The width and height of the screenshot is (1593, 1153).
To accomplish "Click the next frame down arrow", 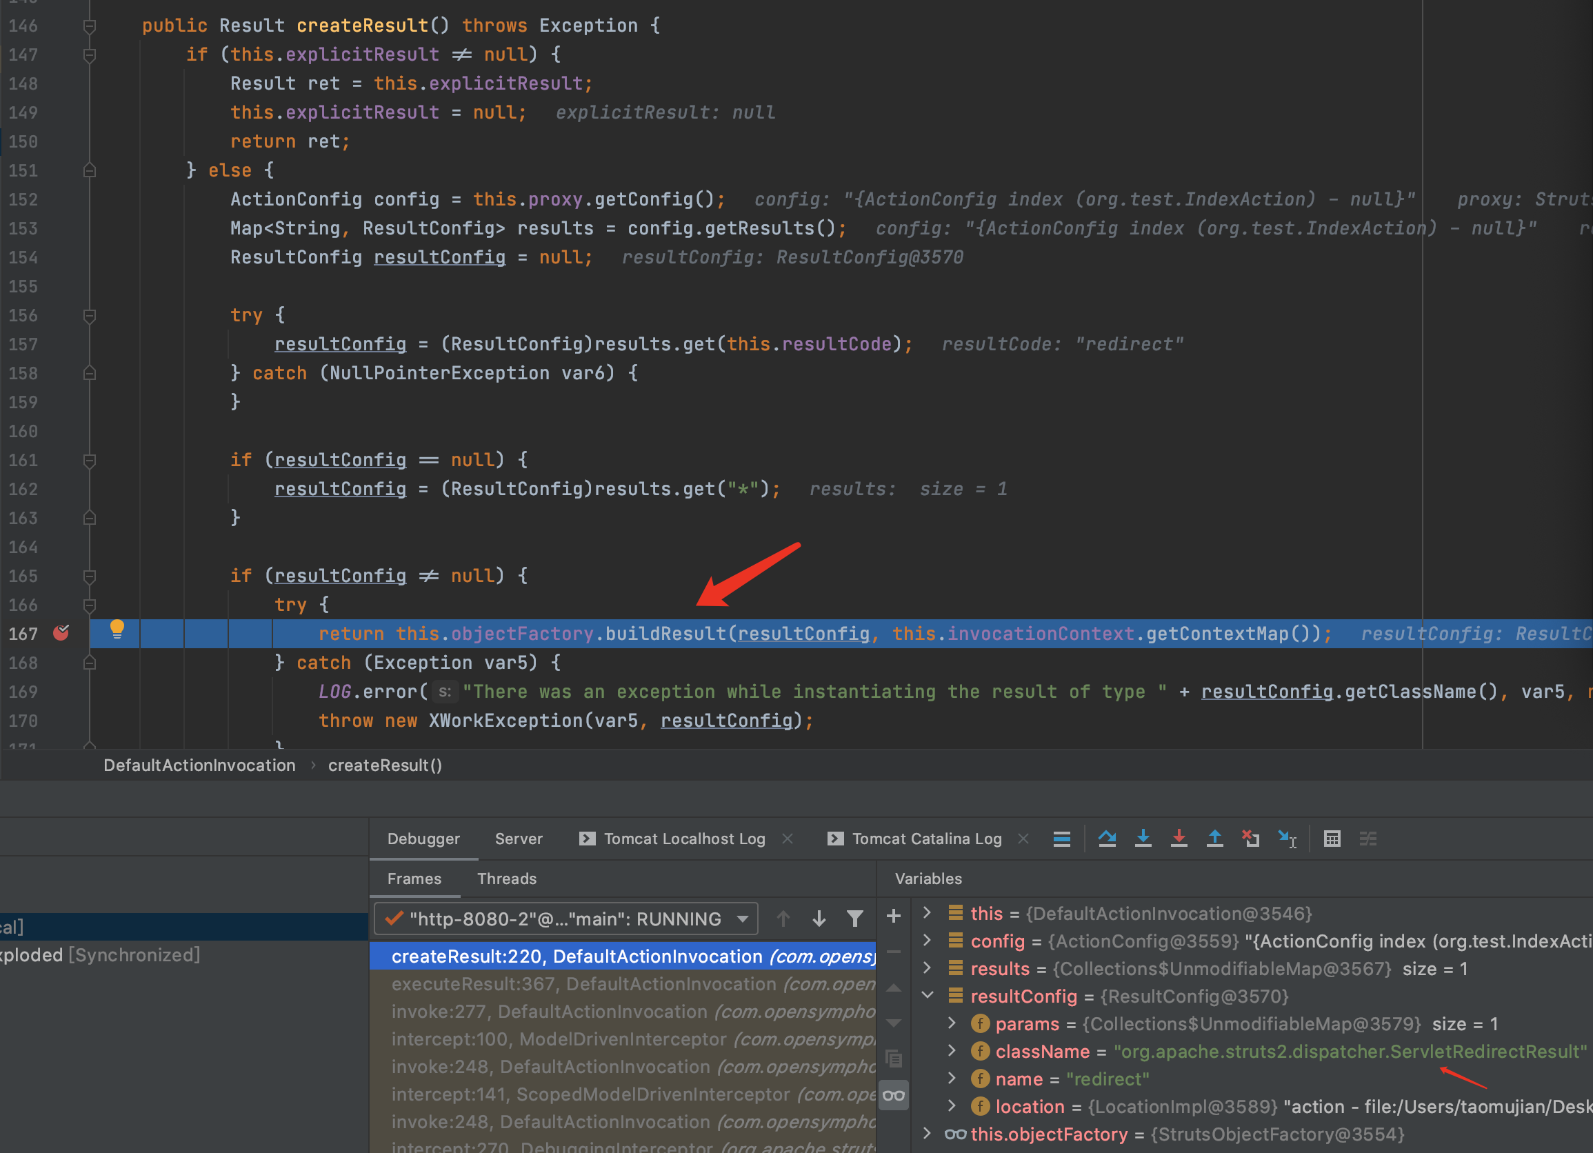I will tap(819, 919).
